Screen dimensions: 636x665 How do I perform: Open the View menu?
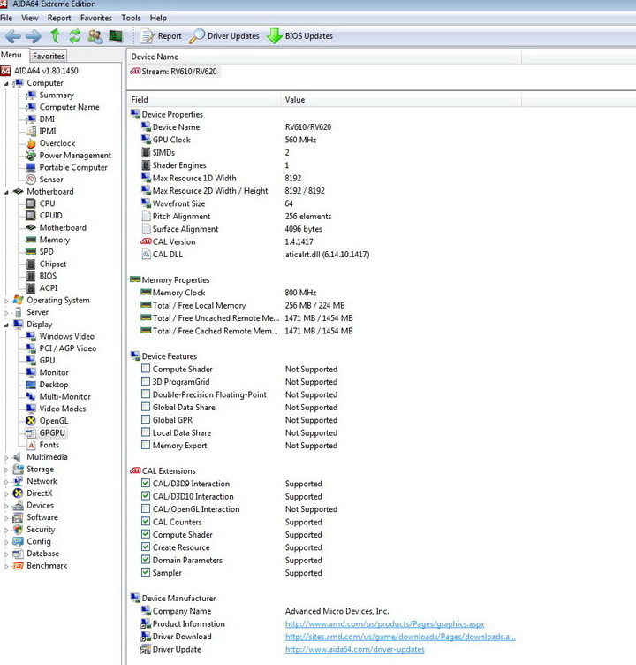point(30,18)
